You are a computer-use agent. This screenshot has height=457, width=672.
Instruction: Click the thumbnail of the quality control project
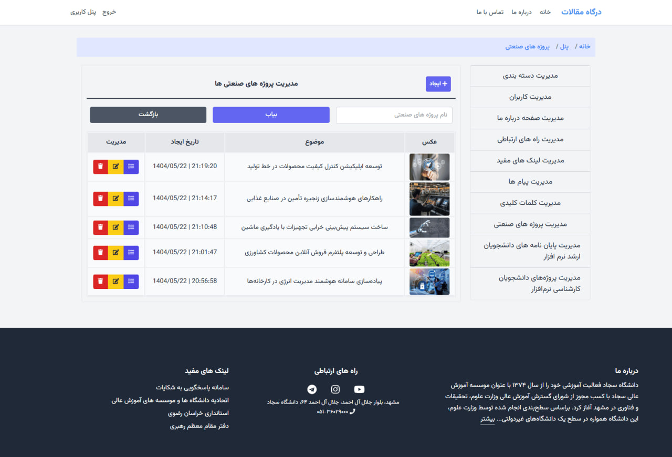pyautogui.click(x=429, y=166)
